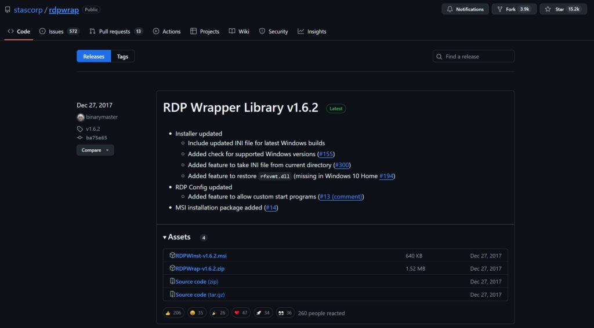
Task: Download RDPWInst-v1.6.2.msi
Action: pos(201,256)
